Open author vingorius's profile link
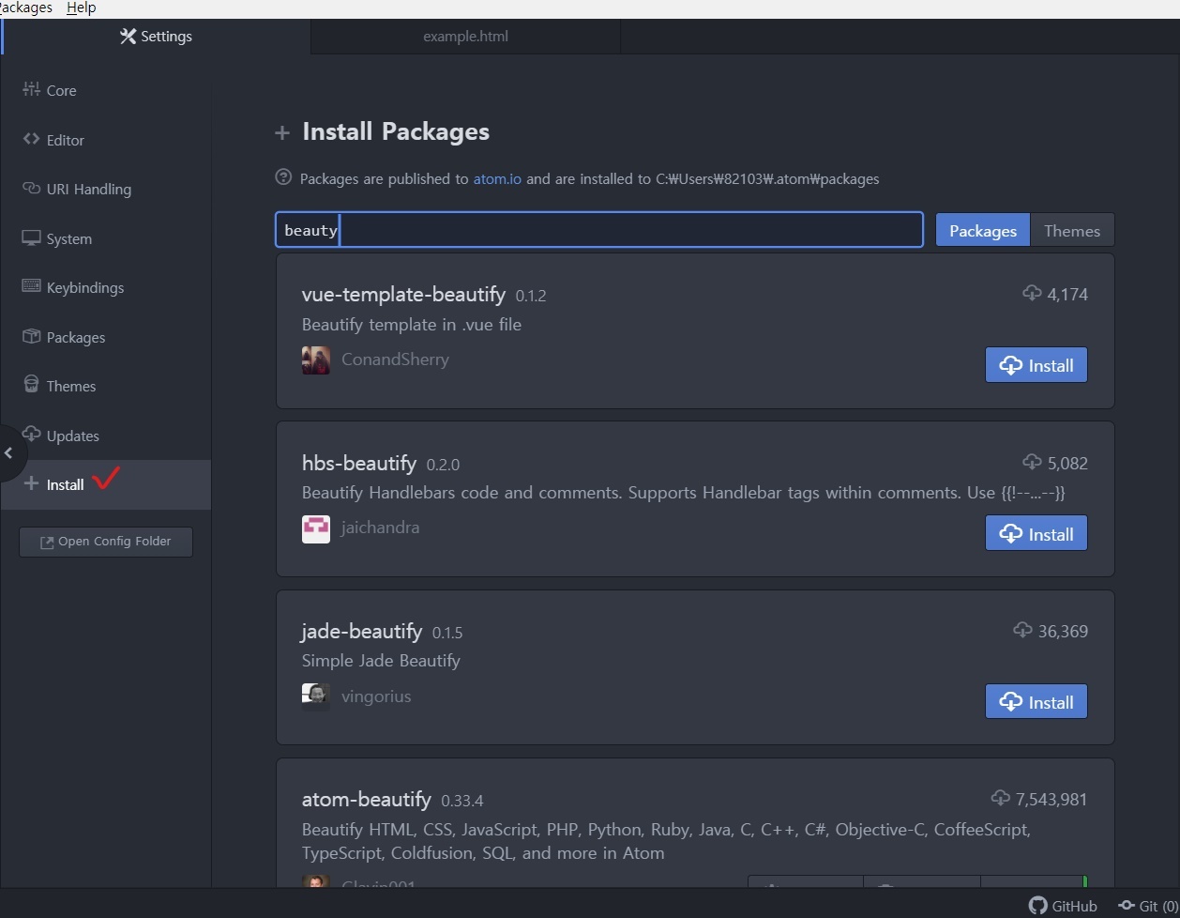Viewport: 1180px width, 918px height. coord(376,696)
